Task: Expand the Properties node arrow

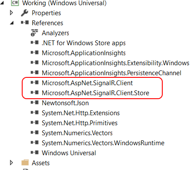Action: (11, 13)
